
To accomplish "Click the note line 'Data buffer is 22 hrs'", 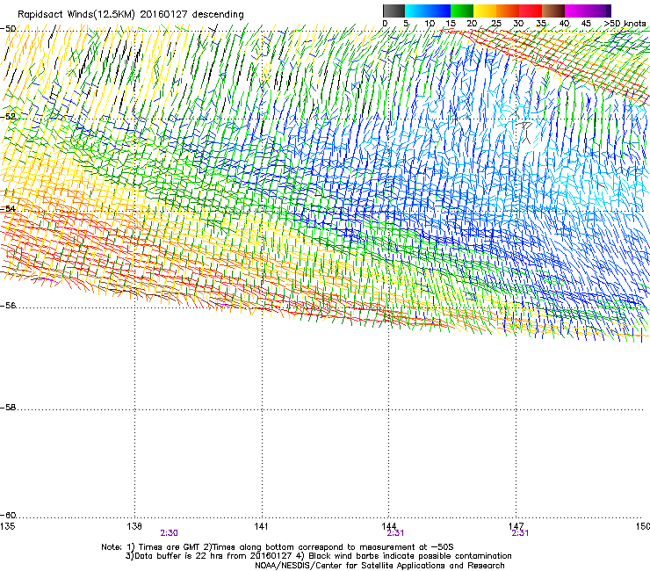I will [318, 556].
